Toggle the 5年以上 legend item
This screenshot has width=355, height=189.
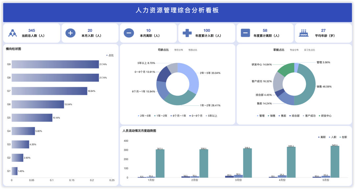click(211, 116)
